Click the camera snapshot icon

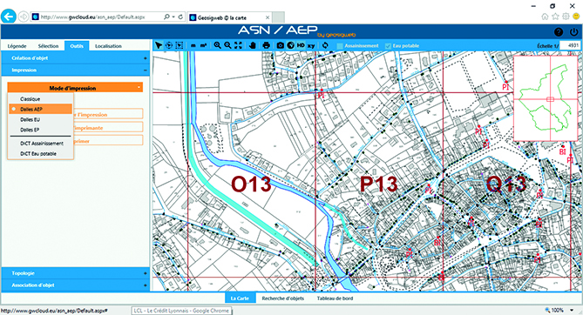pos(281,45)
